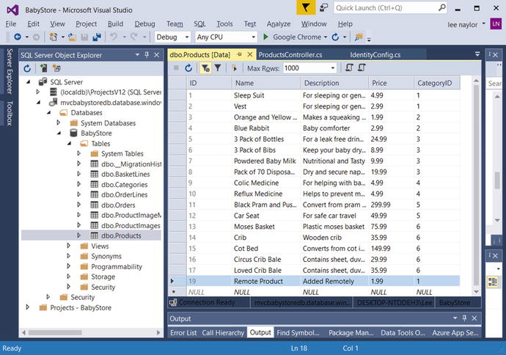
Task: Switch to the Error List tab
Action: tap(183, 333)
